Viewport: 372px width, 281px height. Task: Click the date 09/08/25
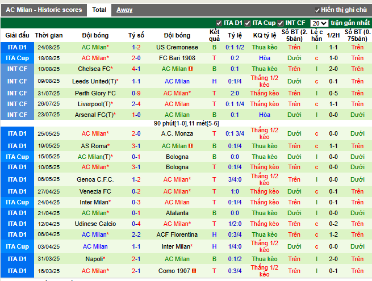pos(49,81)
